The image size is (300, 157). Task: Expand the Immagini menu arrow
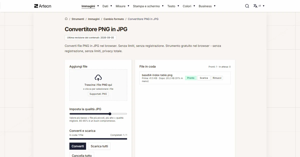(x=98, y=6)
